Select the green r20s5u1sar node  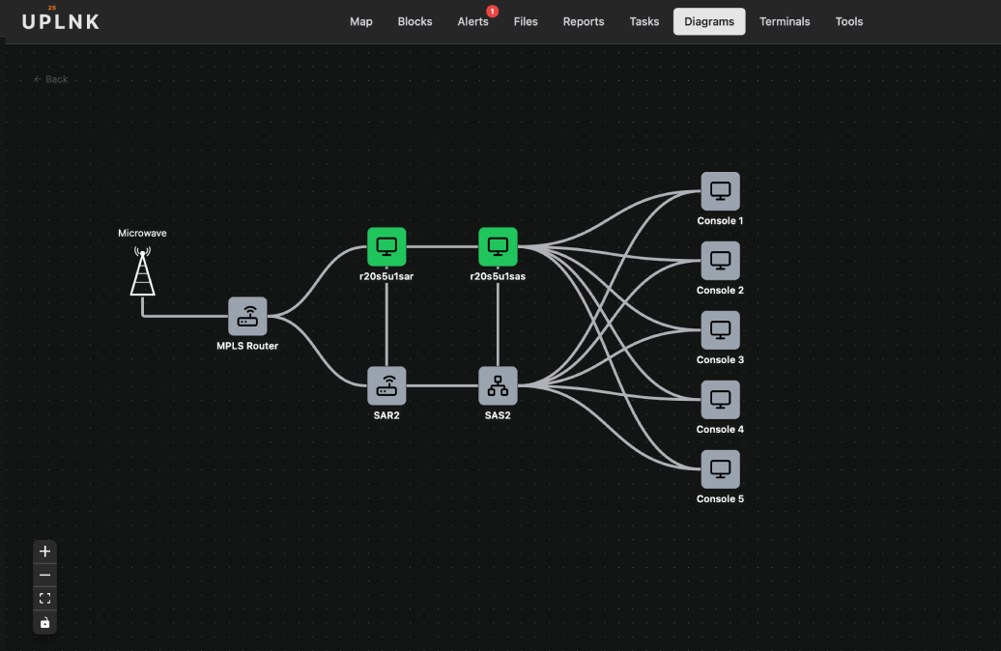point(386,246)
